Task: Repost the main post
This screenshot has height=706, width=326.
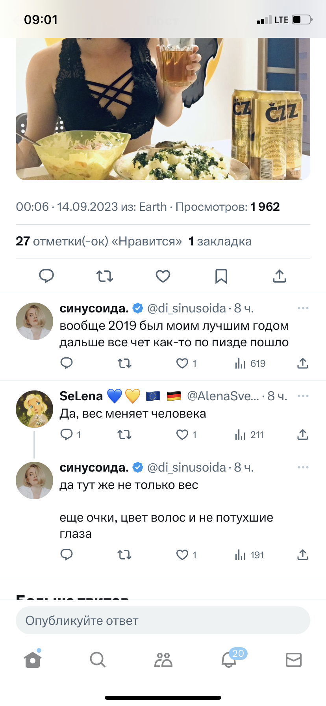Action: 105,276
